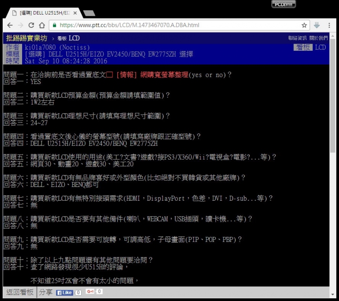Click 問題七 line about HDMI DisplayPort
Image resolution: width=339 pixels, height=301 pixels.
[x=138, y=198]
